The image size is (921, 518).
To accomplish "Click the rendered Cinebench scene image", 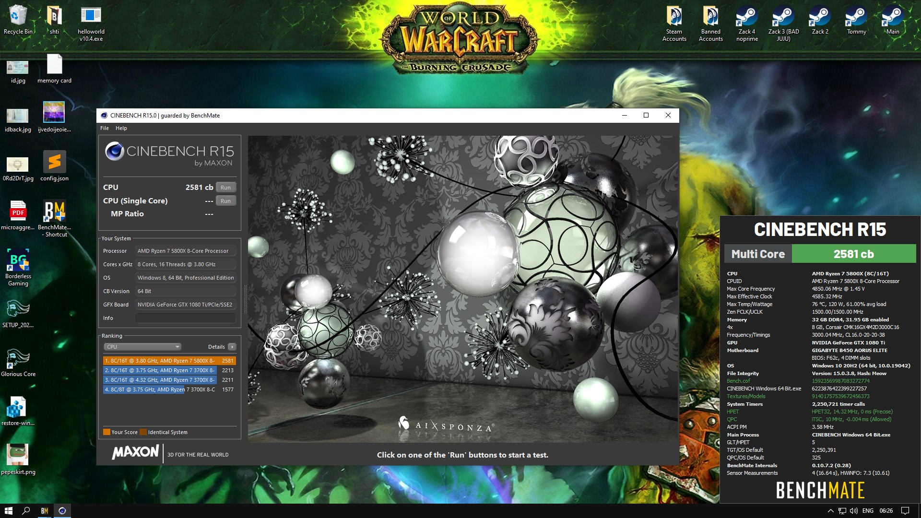I will tap(462, 289).
